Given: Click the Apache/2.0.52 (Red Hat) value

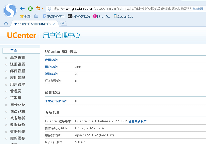Looking at the screenshot, I should [94, 135].
